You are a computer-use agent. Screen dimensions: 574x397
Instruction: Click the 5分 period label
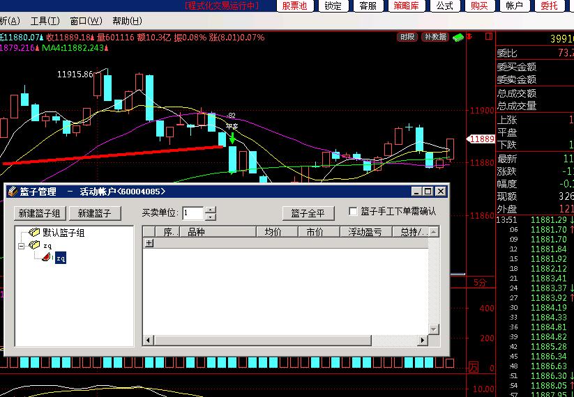480,283
